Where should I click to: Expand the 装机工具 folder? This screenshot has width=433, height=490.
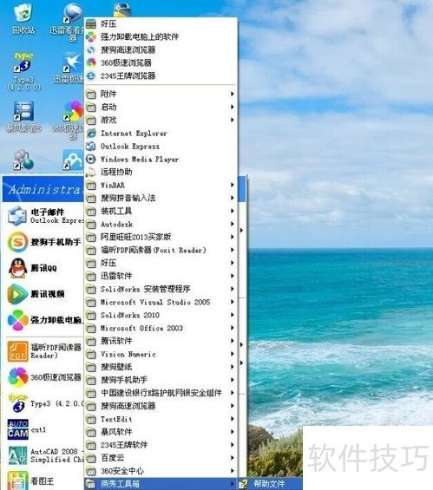(x=161, y=212)
